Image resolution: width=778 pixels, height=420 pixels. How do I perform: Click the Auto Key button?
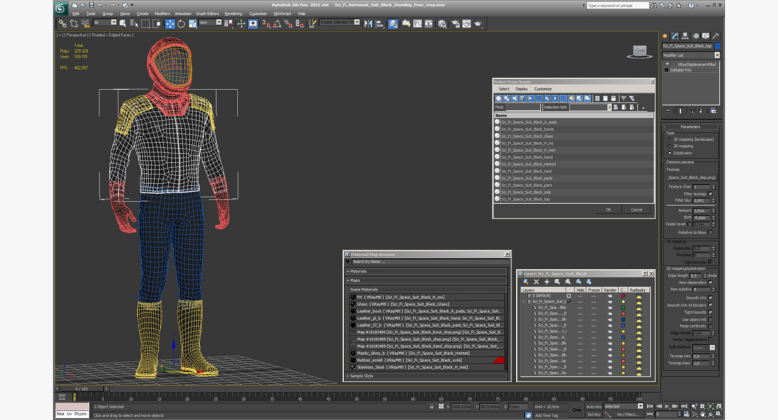[x=593, y=406]
